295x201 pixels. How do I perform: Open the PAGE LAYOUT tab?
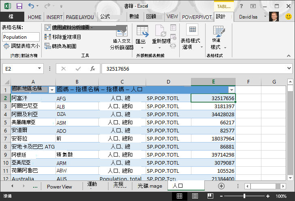click(80, 17)
